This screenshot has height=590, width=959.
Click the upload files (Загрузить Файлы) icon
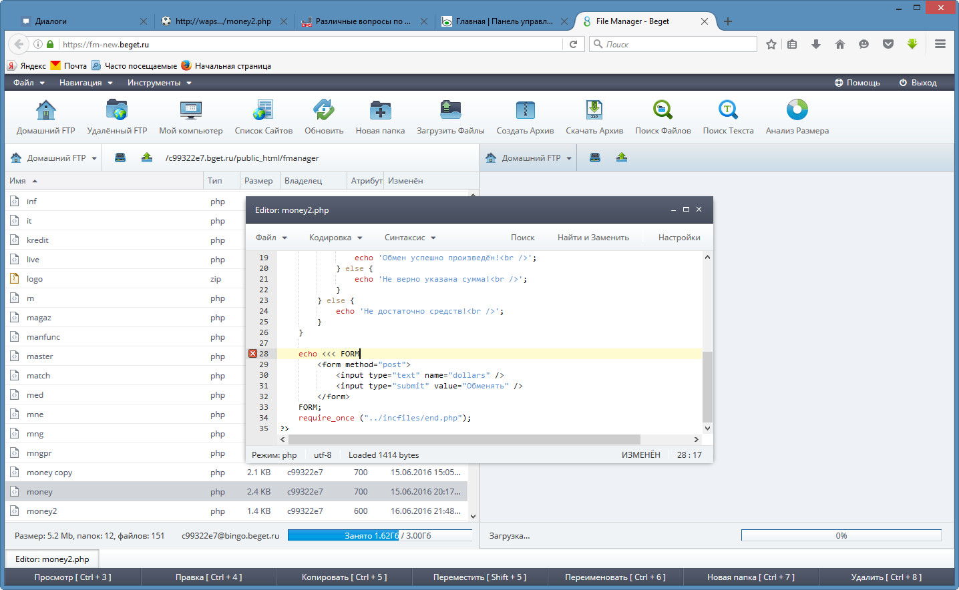click(450, 110)
